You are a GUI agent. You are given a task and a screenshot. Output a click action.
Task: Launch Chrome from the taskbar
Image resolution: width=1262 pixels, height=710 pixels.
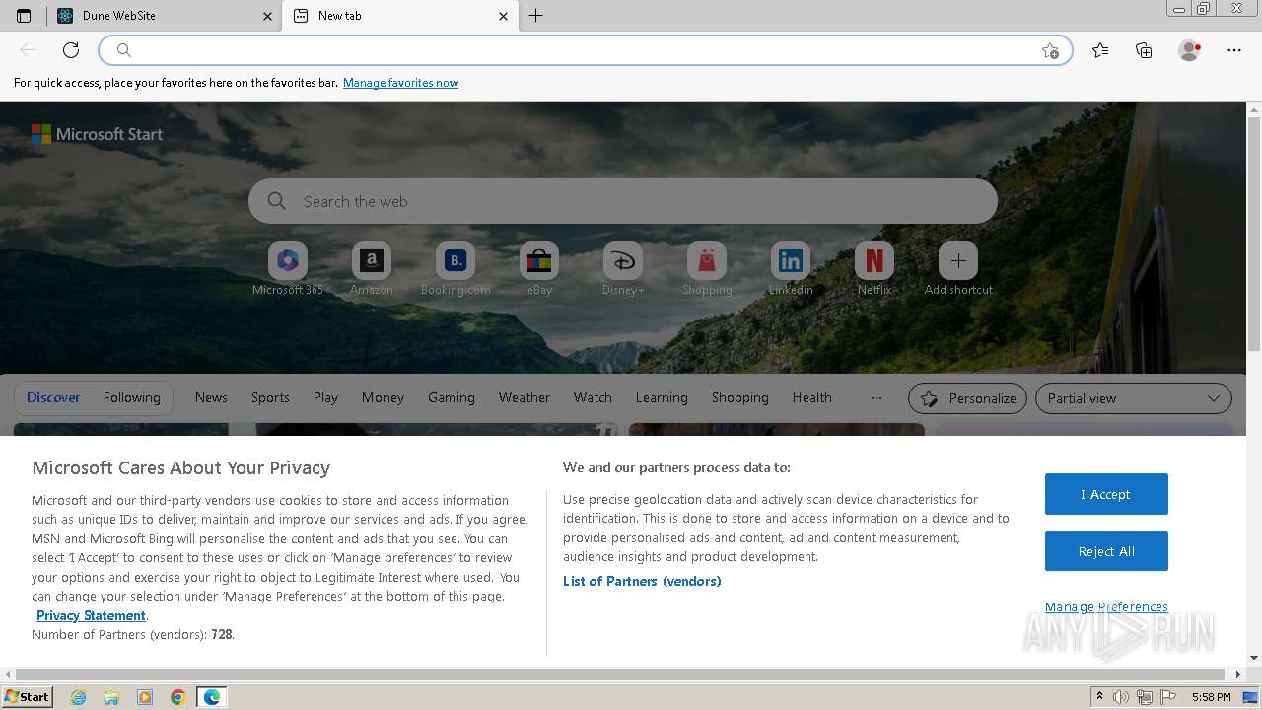pos(178,697)
